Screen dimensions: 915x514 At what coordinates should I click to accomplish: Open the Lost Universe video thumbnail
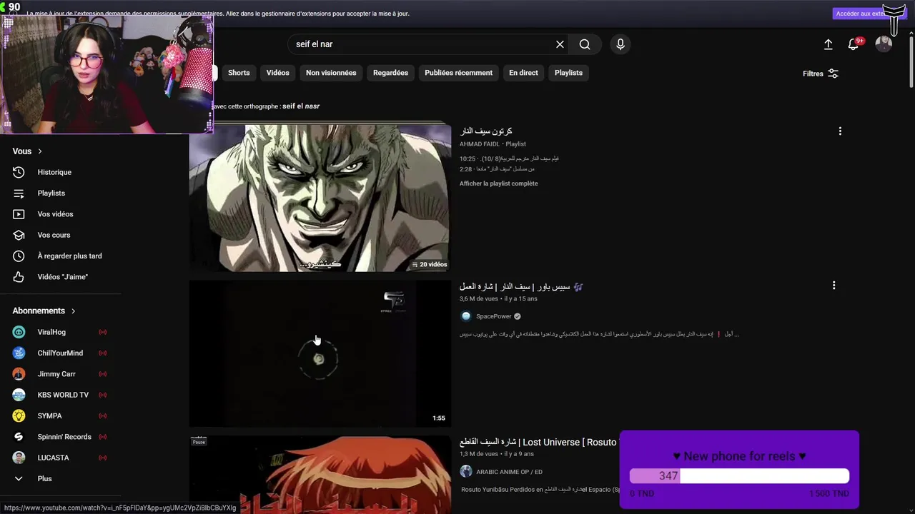click(x=320, y=475)
